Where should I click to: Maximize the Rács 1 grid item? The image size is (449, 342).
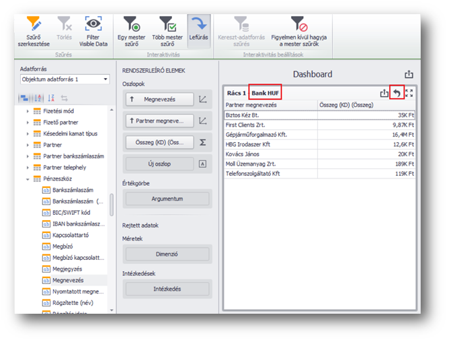coord(409,93)
